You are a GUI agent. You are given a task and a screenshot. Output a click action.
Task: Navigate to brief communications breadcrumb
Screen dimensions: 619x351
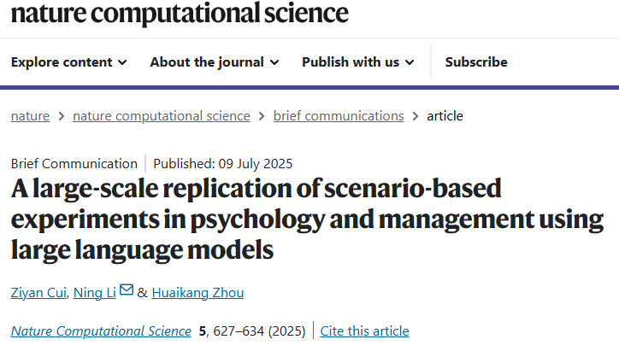tap(339, 116)
